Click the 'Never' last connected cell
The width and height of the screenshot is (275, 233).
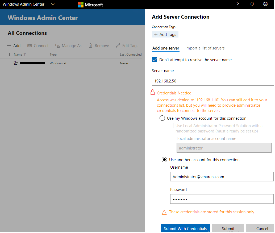[x=124, y=63]
